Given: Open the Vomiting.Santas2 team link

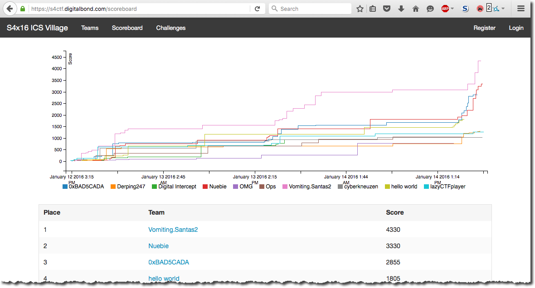Looking at the screenshot, I should (173, 230).
